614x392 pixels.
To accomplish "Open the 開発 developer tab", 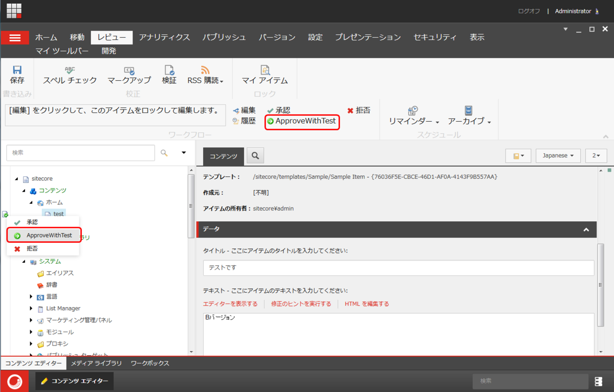I will click(109, 51).
